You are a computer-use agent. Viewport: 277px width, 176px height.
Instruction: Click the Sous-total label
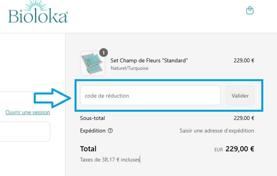[x=92, y=118]
